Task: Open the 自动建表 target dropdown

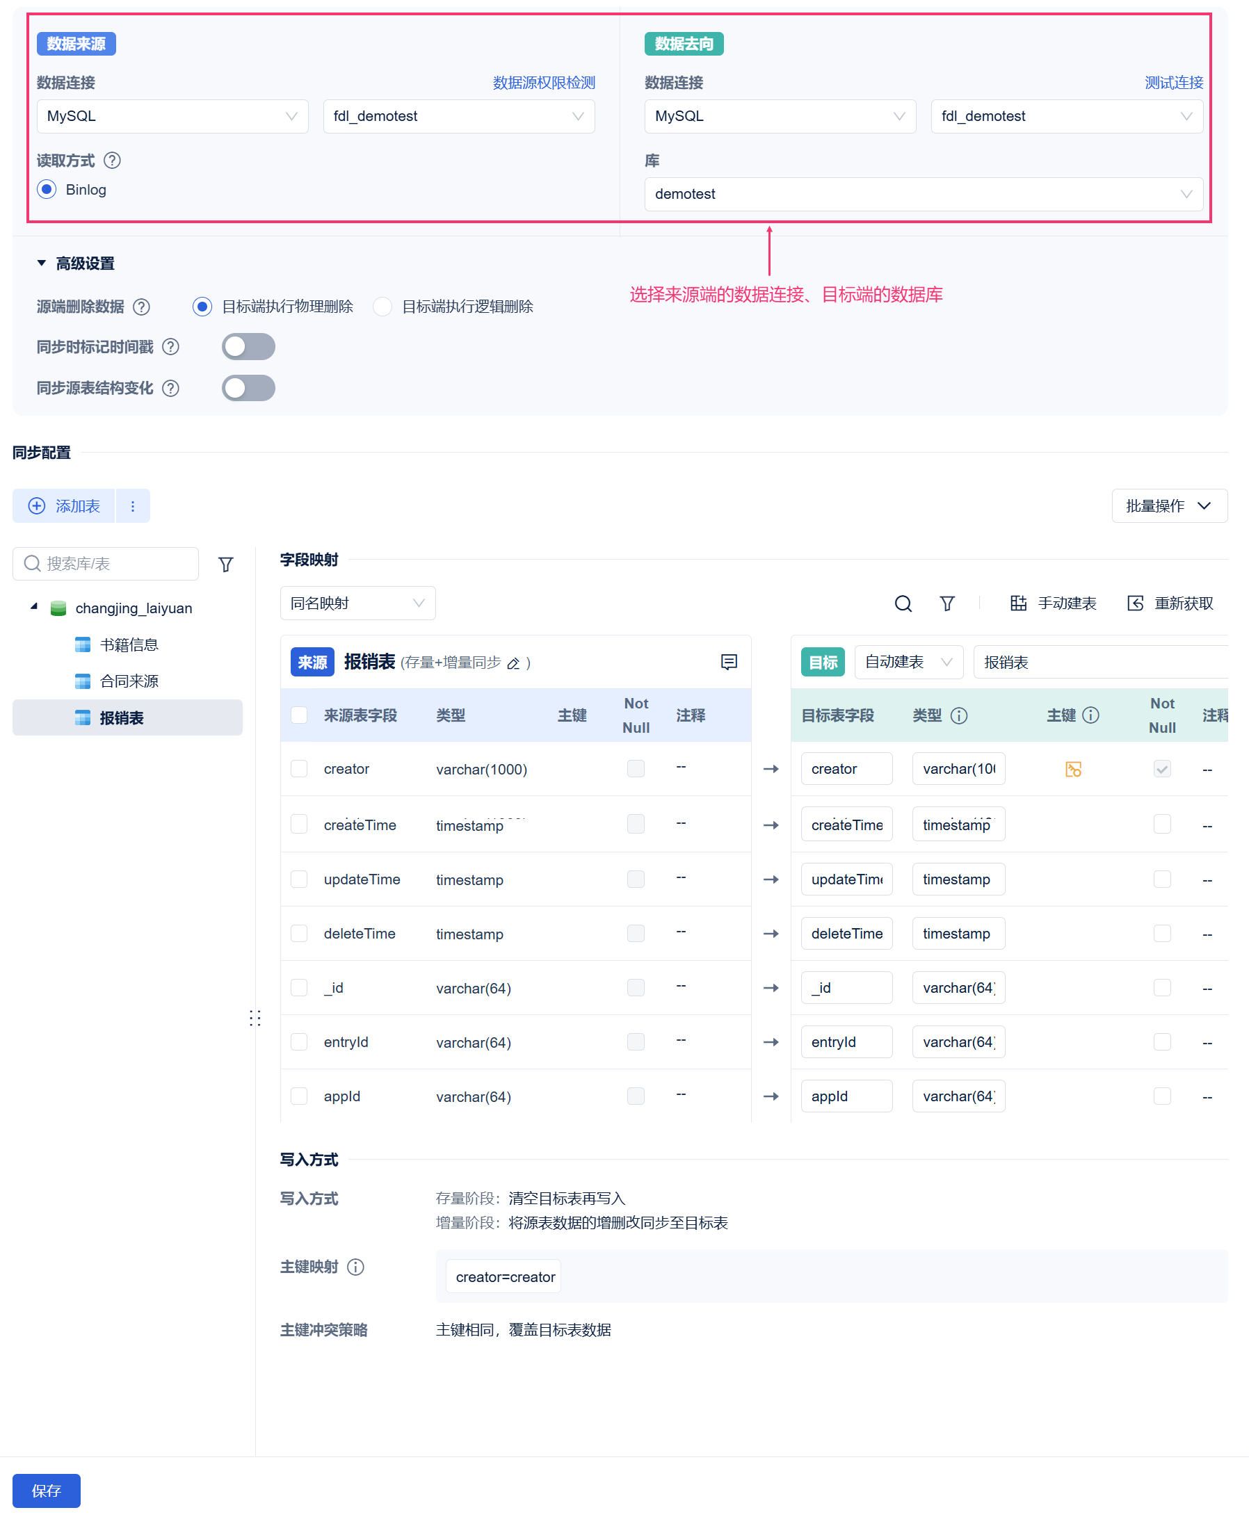Action: pyautogui.click(x=908, y=662)
